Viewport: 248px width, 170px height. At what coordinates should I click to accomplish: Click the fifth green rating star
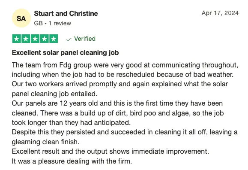54,39
